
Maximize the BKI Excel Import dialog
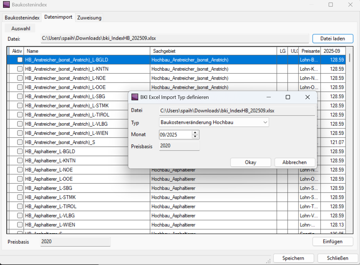point(288,97)
